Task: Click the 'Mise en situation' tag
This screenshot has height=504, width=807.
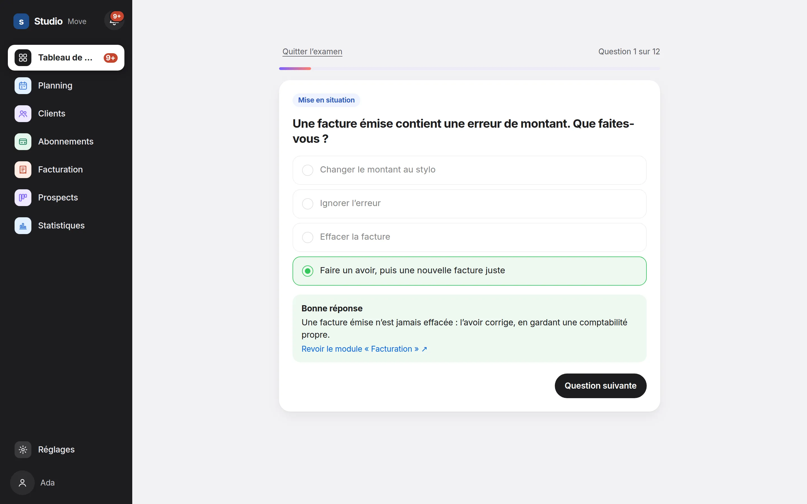Action: tap(326, 100)
